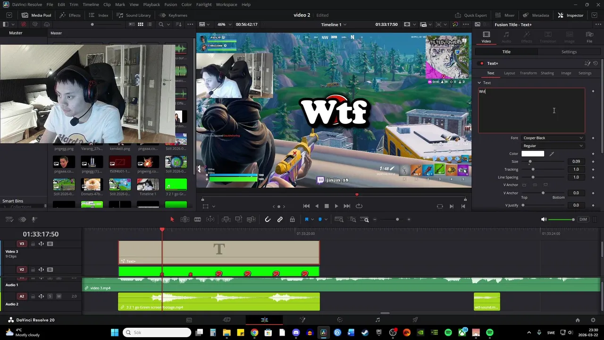Viewport: 604px width, 340px height.
Task: Open the Metadata panel
Action: coord(536,15)
